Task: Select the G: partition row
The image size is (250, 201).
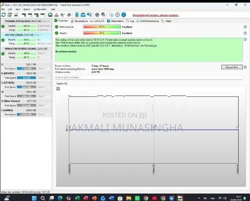Action: pyautogui.click(x=26, y=94)
